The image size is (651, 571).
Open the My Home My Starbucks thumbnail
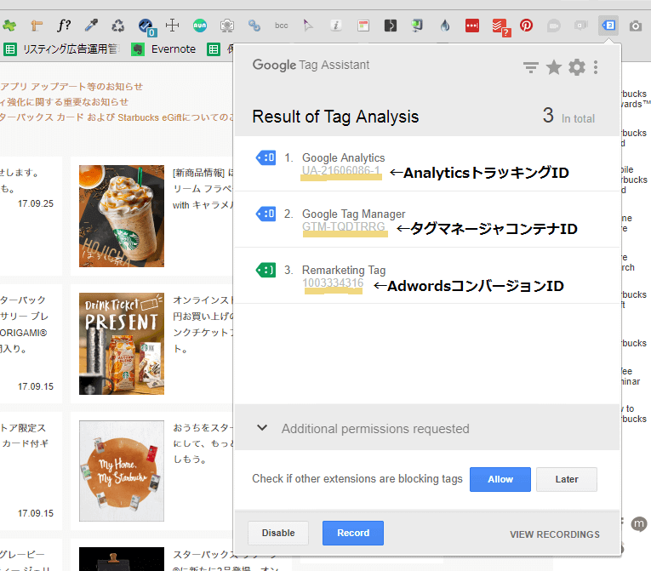point(122,471)
